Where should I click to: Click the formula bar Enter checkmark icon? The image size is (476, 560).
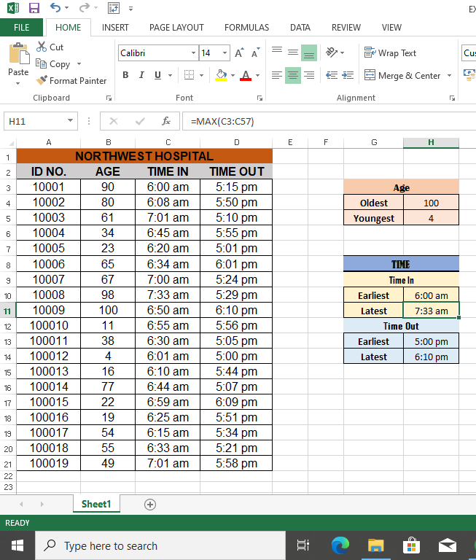140,122
